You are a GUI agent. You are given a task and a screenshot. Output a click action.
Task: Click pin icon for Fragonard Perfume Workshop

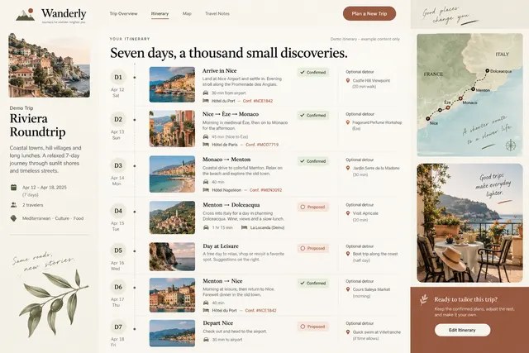coord(348,122)
